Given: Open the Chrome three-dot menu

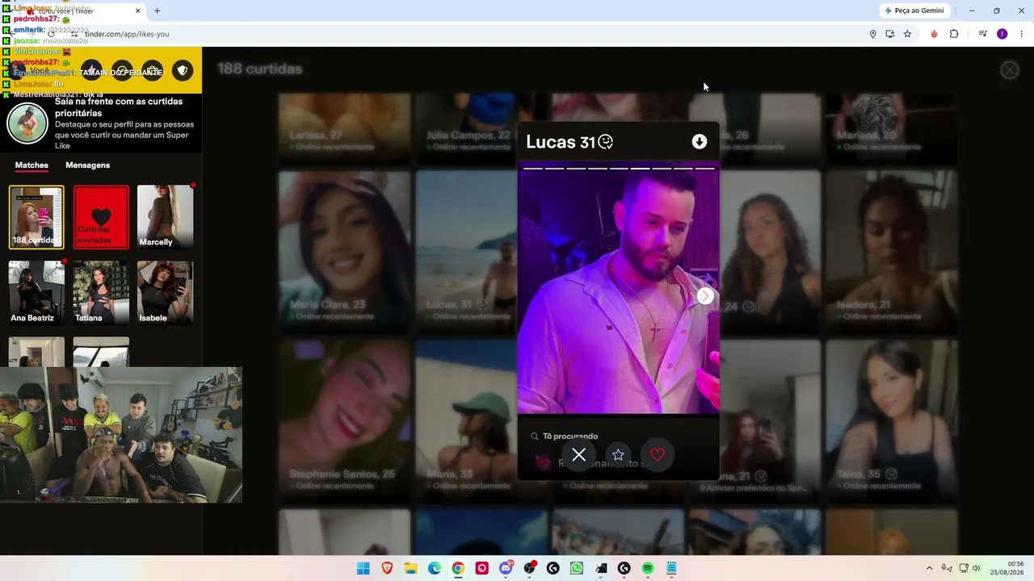Looking at the screenshot, I should 1022,34.
